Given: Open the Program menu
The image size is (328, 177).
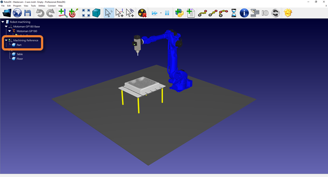Looking at the screenshot, I should (17, 6).
